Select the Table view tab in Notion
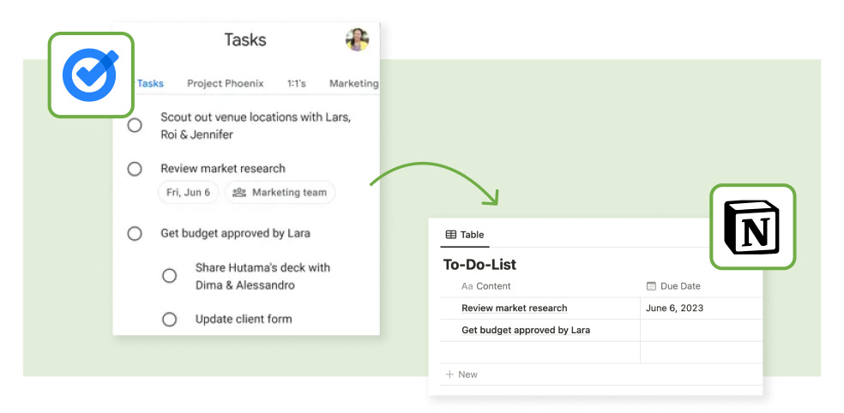This screenshot has height=413, width=844. [x=465, y=235]
